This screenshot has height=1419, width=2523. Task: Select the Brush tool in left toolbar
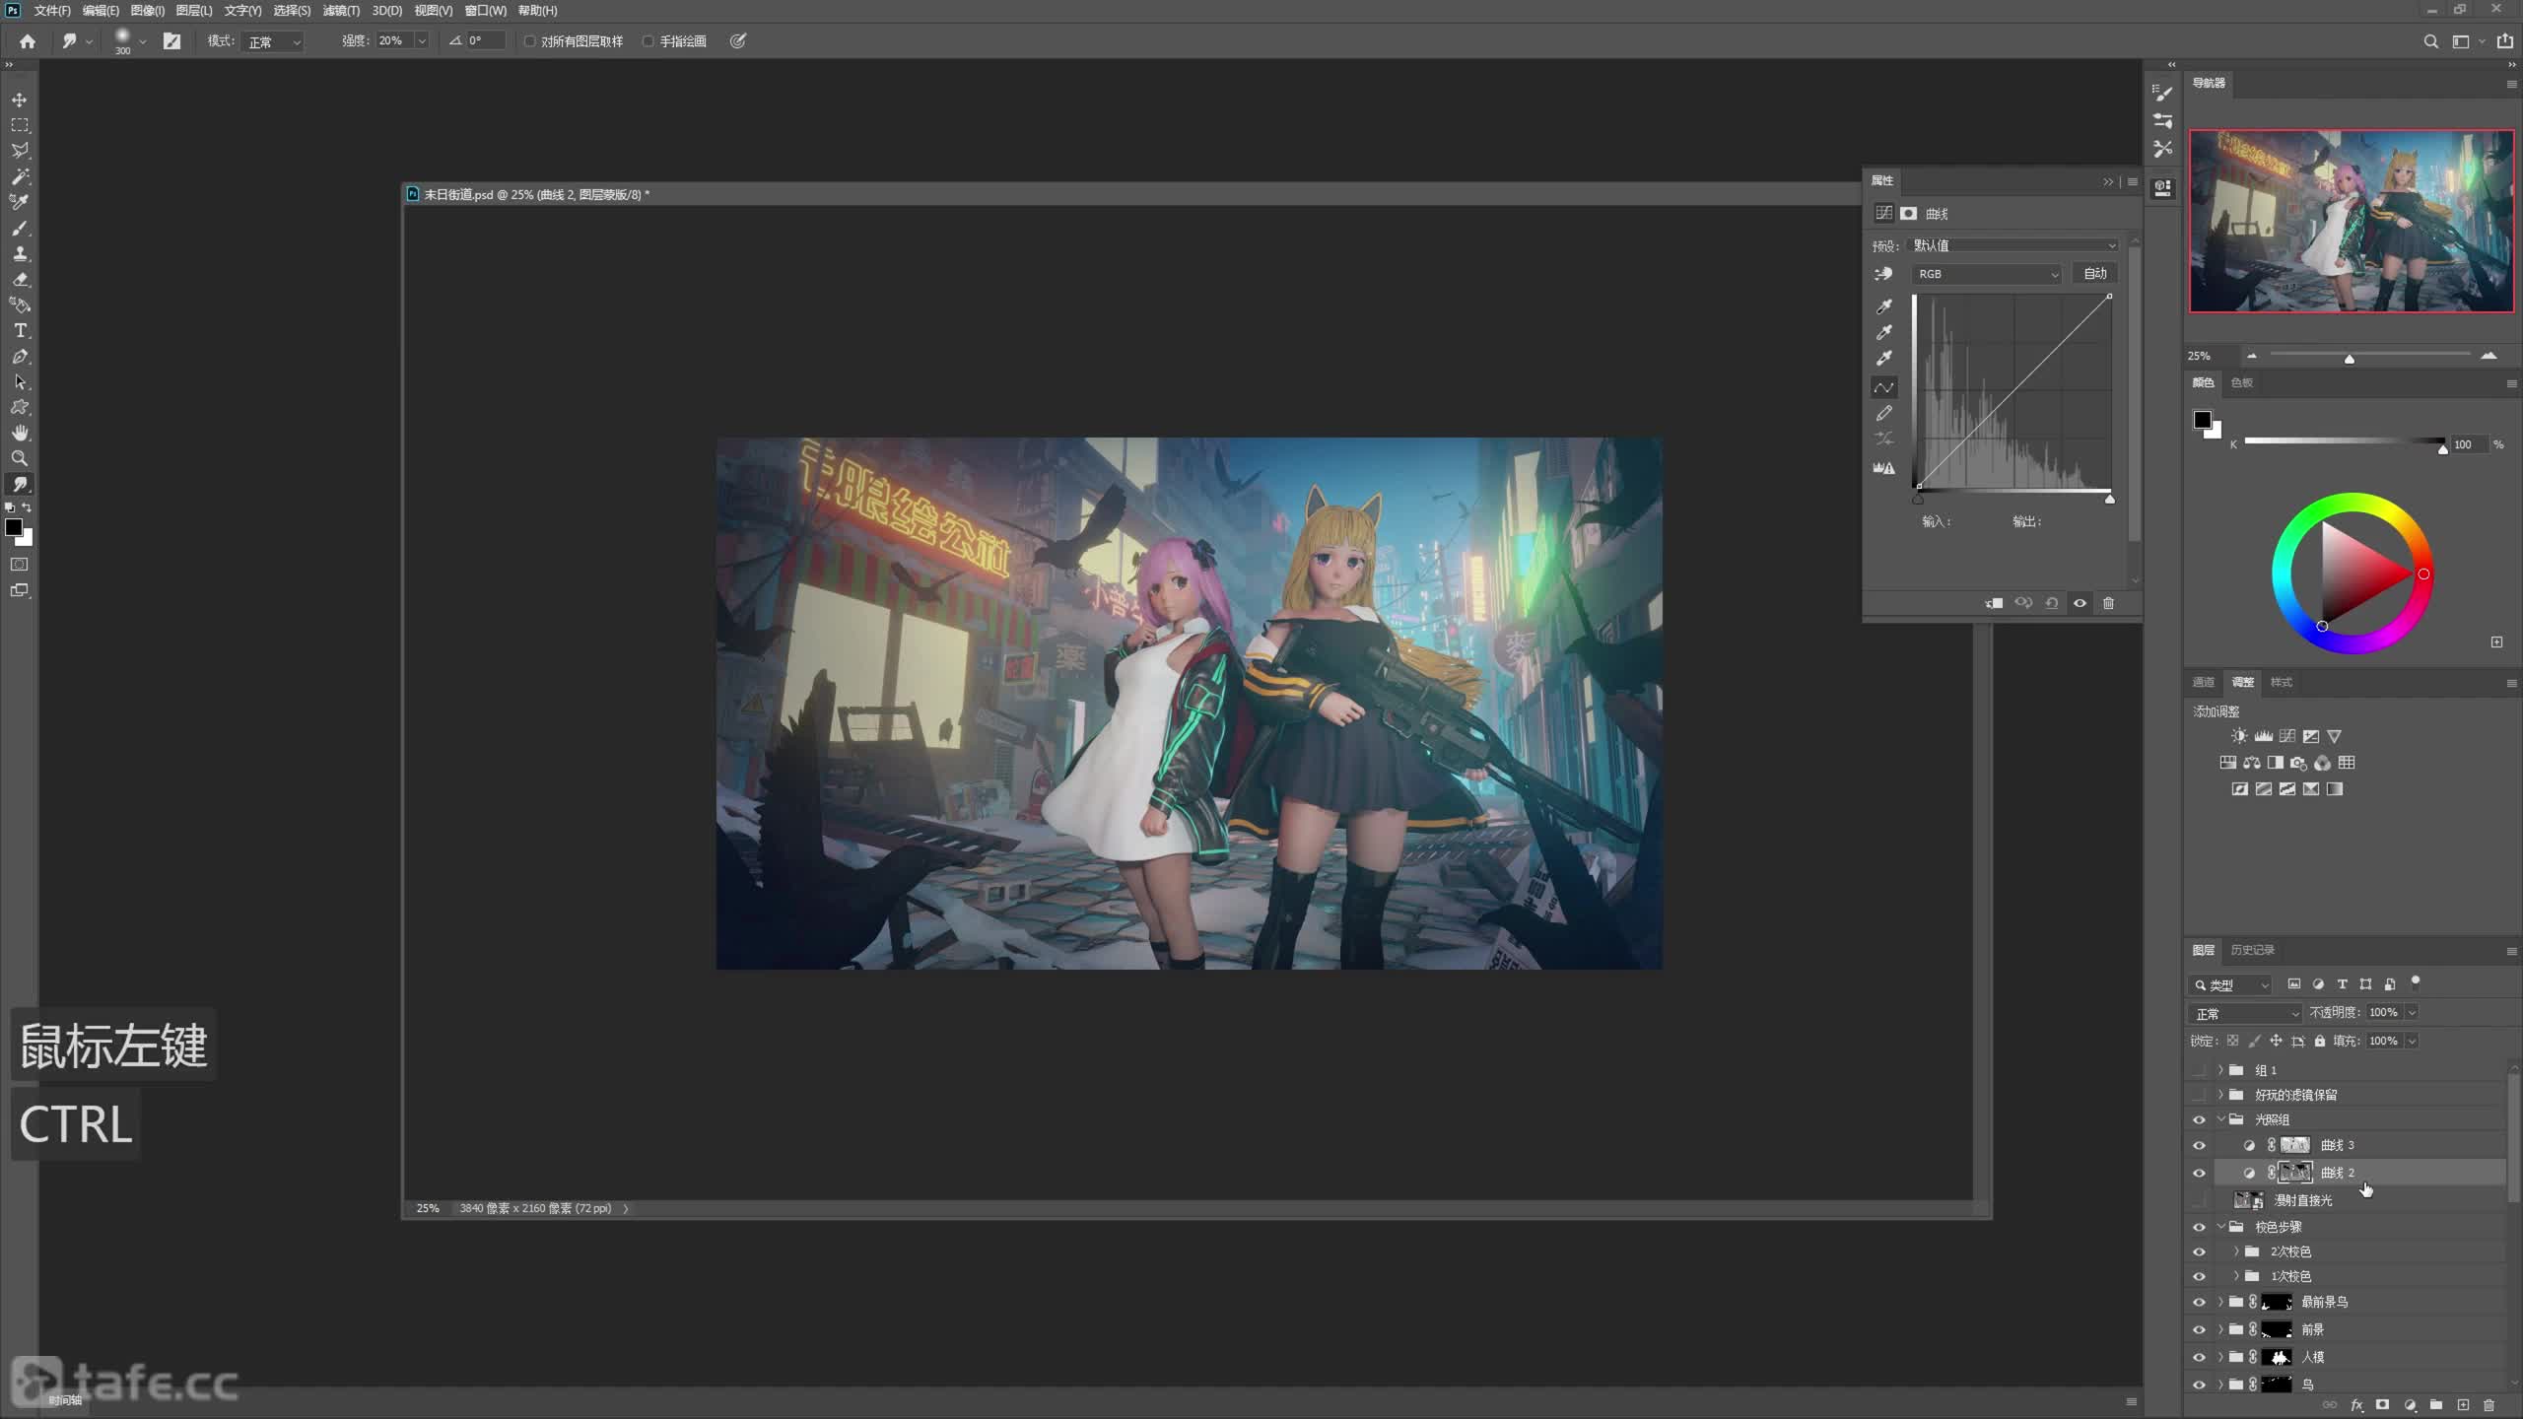(x=20, y=228)
